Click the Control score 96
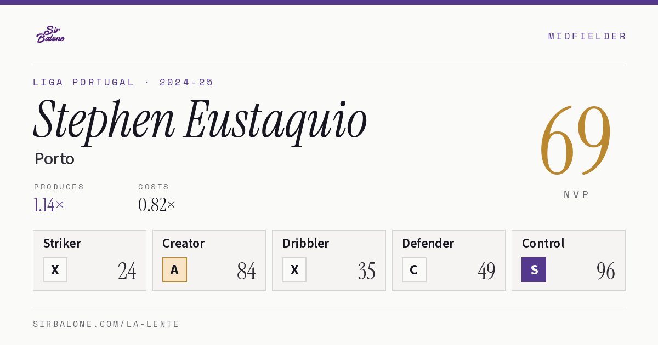Image resolution: width=658 pixels, height=345 pixels. click(x=606, y=271)
